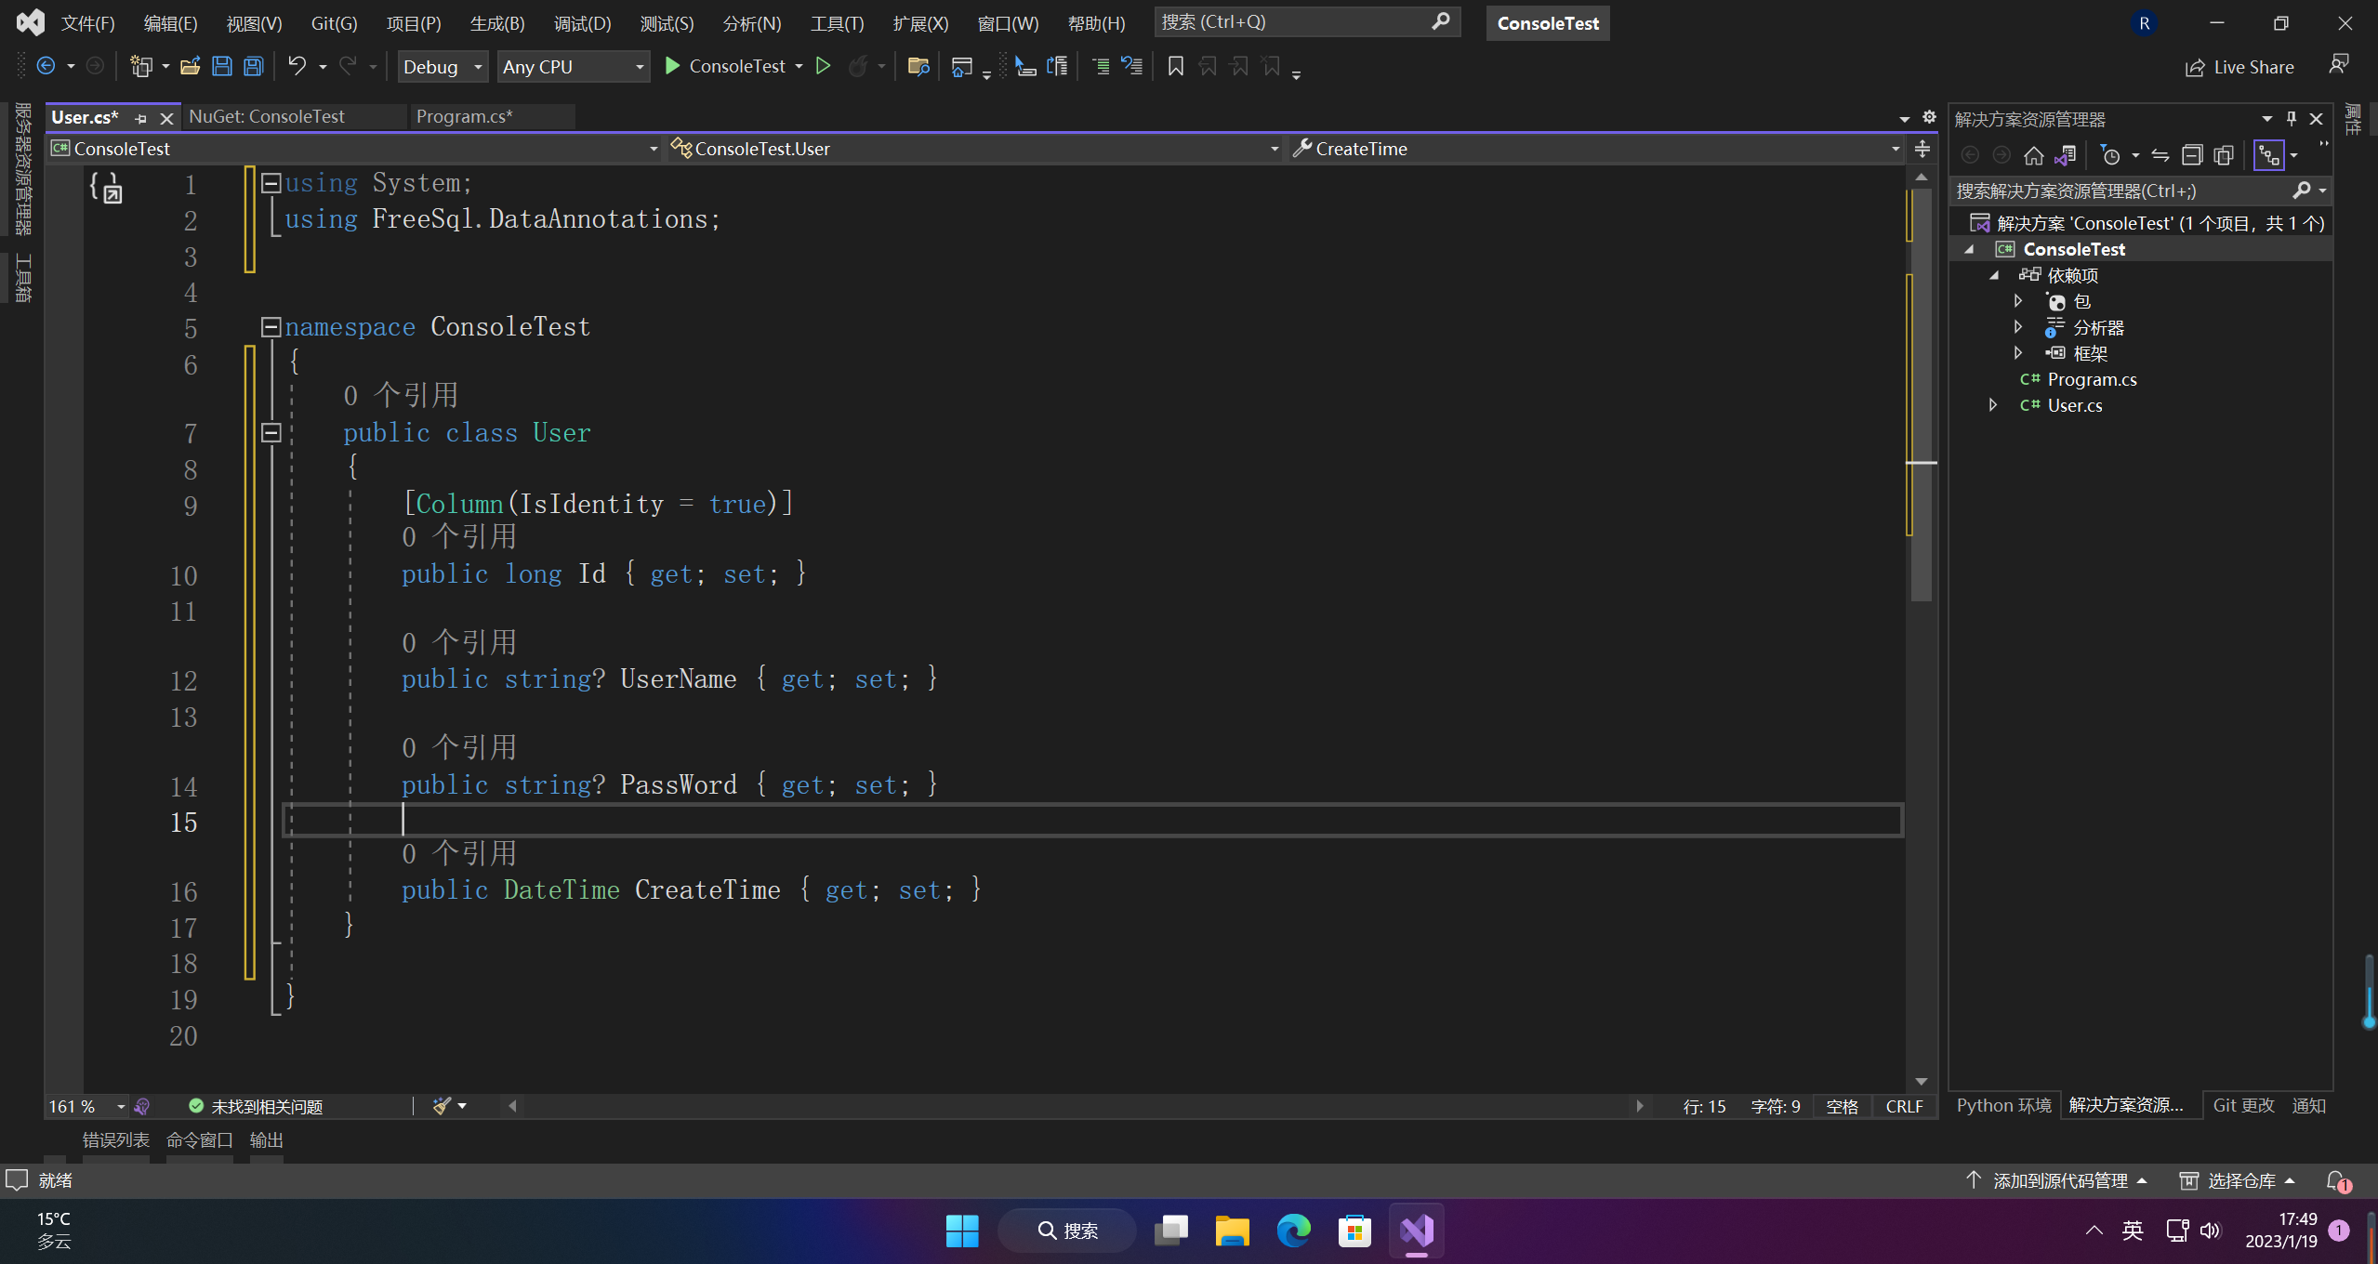Collapse all in Solution Explorer

(x=2192, y=155)
